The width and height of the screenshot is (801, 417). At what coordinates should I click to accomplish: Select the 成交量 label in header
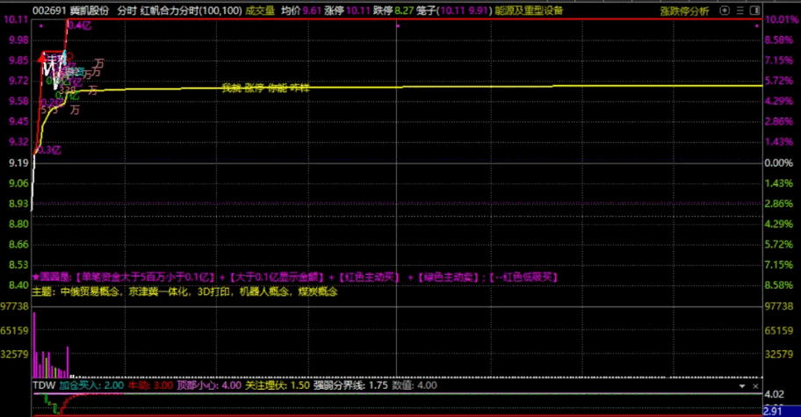tap(259, 11)
